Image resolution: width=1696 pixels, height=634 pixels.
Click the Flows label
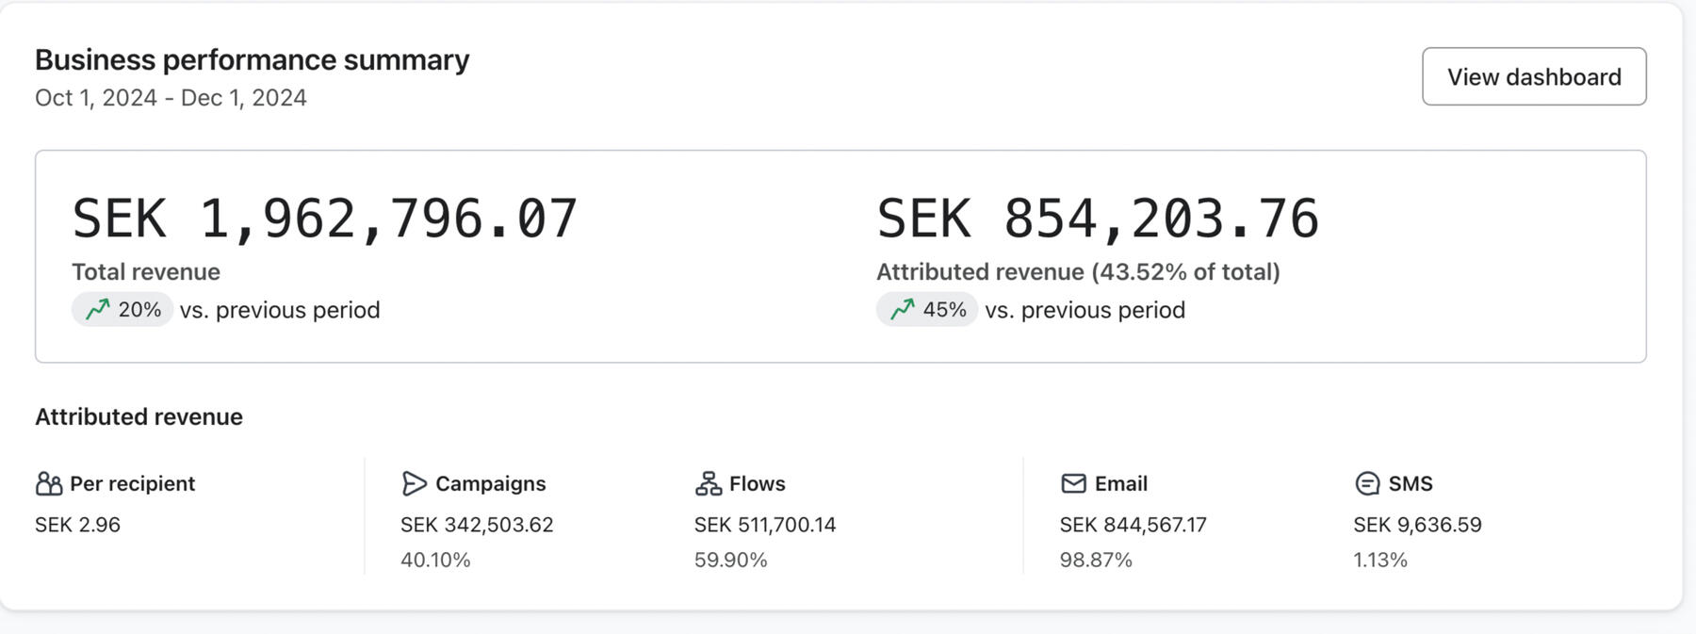click(757, 484)
